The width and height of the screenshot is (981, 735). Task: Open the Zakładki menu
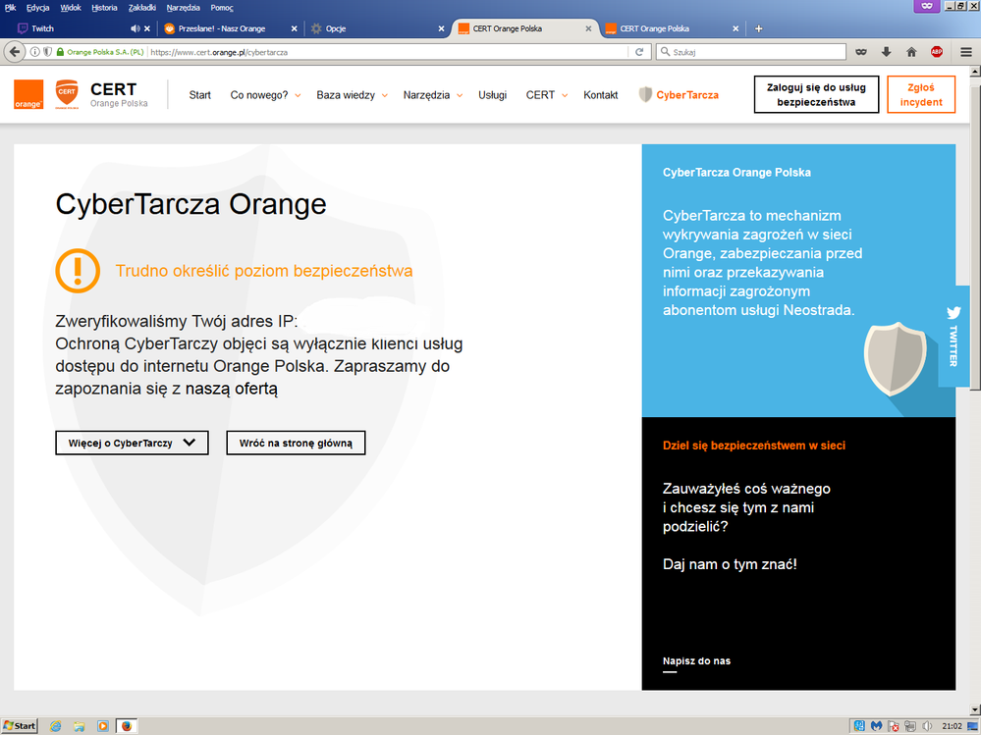point(142,7)
